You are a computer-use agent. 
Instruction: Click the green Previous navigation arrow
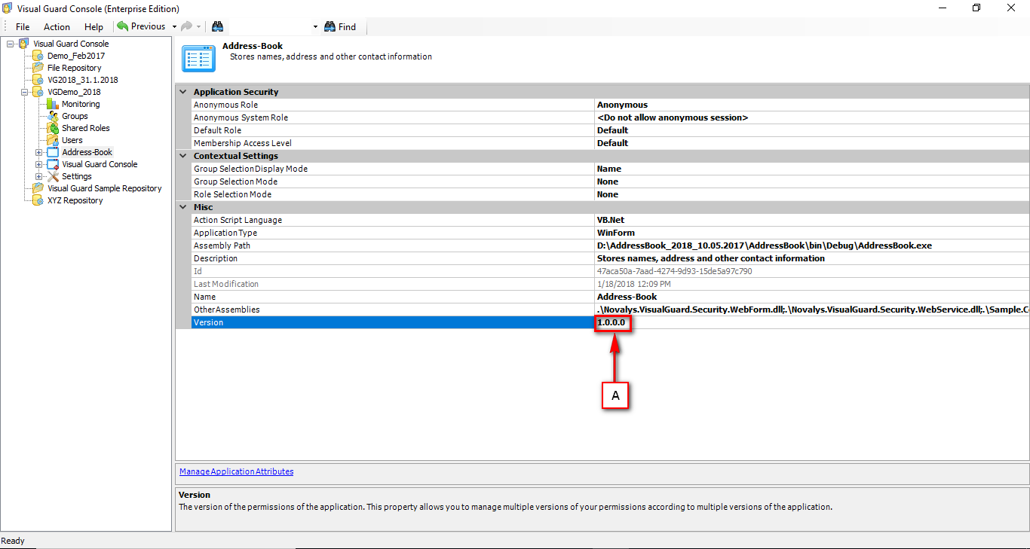pyautogui.click(x=122, y=26)
